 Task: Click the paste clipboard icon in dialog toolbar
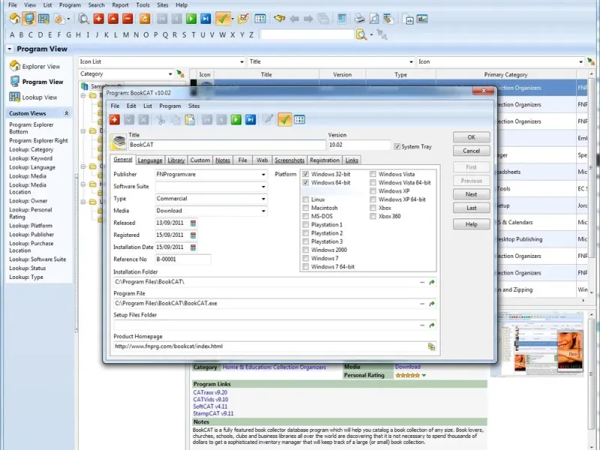(190, 120)
